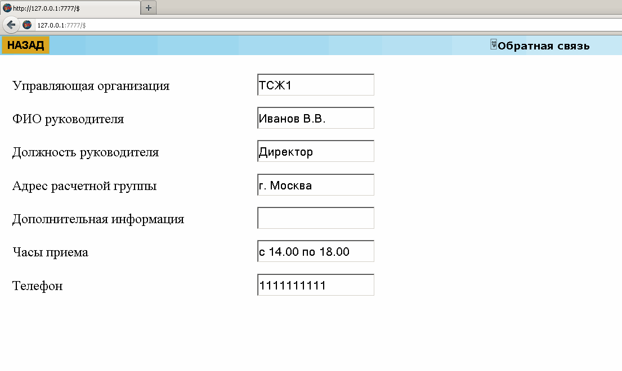Click the site identity icon in address bar
This screenshot has height=371, width=622.
tap(27, 25)
